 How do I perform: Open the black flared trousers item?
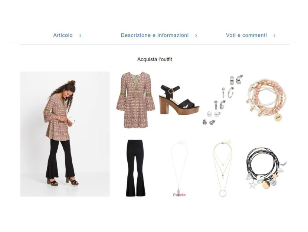(x=136, y=168)
